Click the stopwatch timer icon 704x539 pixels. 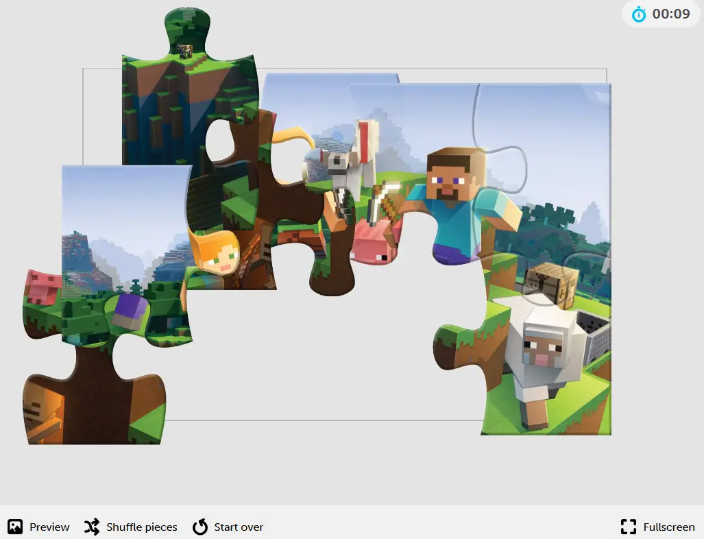tap(638, 14)
